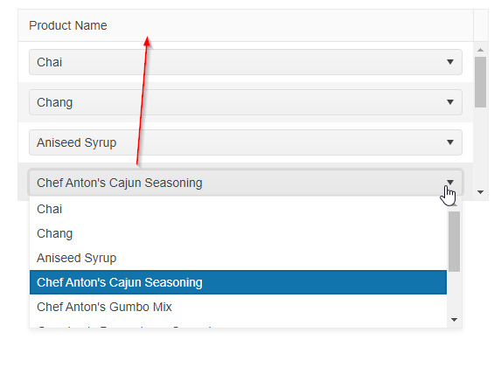
Task: Click grid scrollbar down arrow
Action: point(480,192)
